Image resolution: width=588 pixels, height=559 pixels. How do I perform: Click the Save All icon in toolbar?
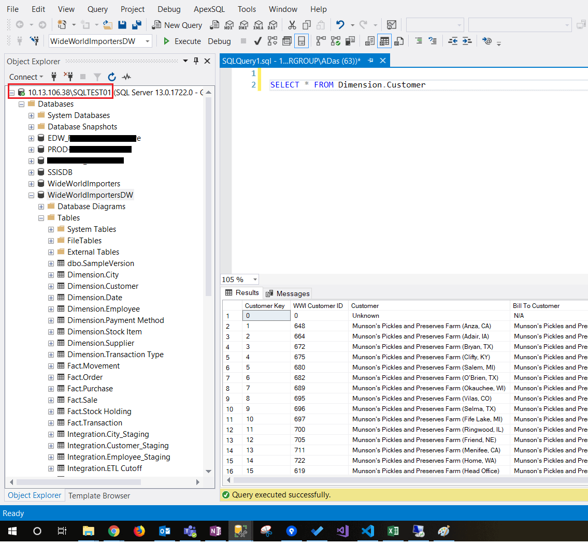point(137,25)
